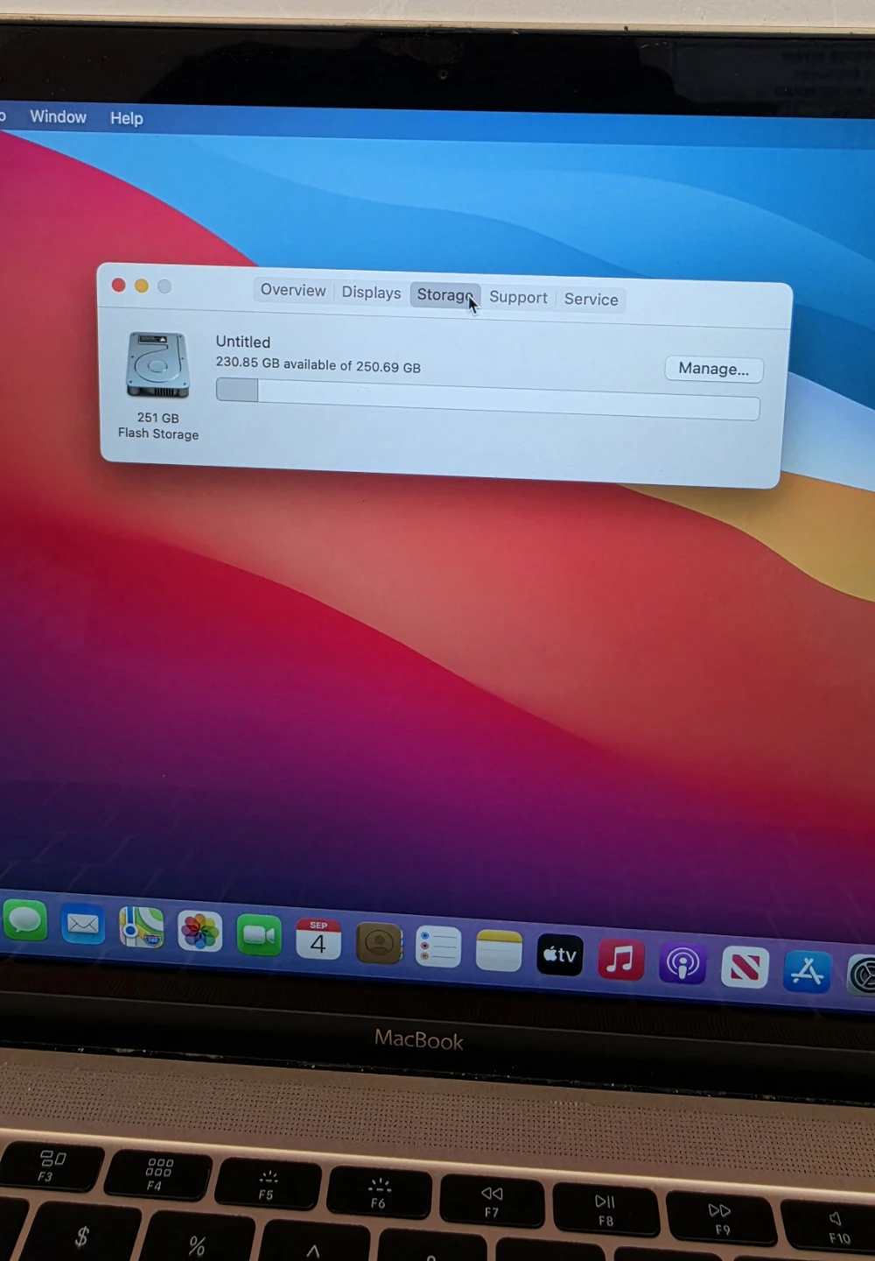Close the About This Mac window
The width and height of the screenshot is (875, 1261).
click(x=118, y=285)
